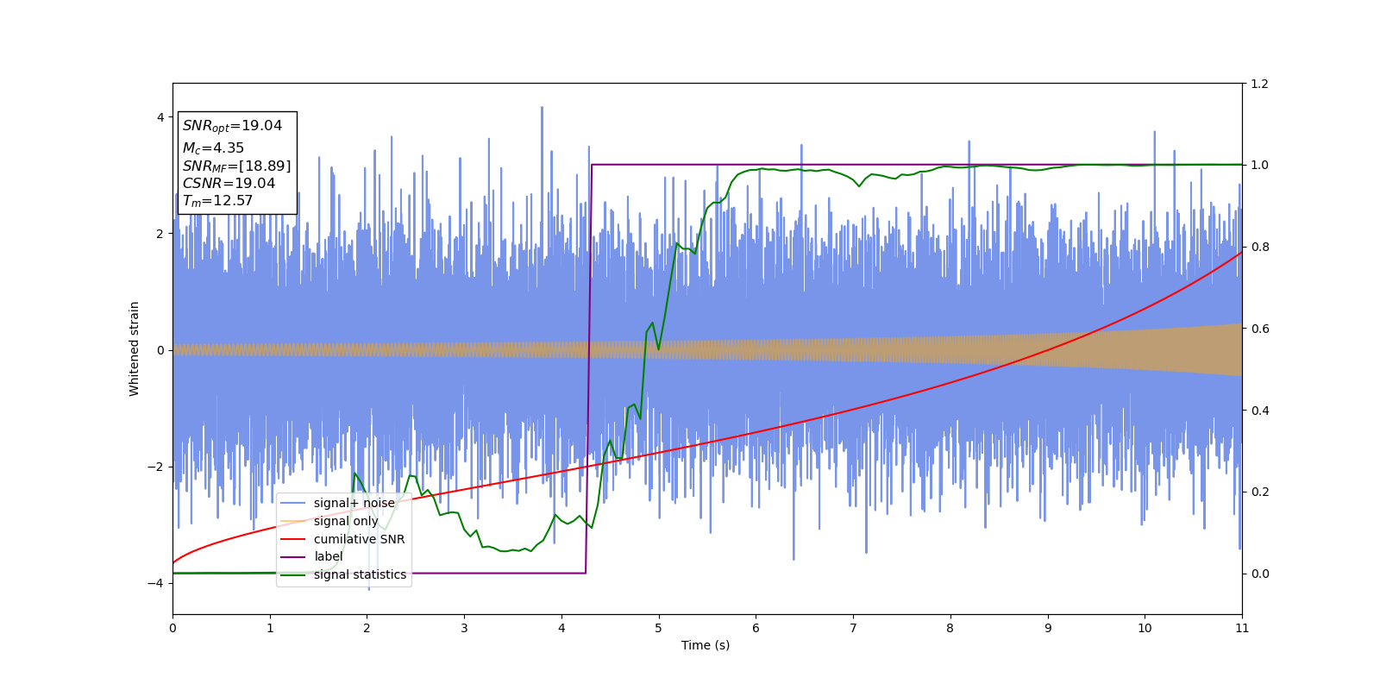Click the right axis tick label 0.0
This screenshot has height=690, width=1380.
[1259, 574]
